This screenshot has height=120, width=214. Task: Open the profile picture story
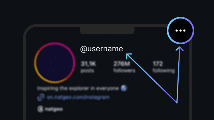point(54,62)
